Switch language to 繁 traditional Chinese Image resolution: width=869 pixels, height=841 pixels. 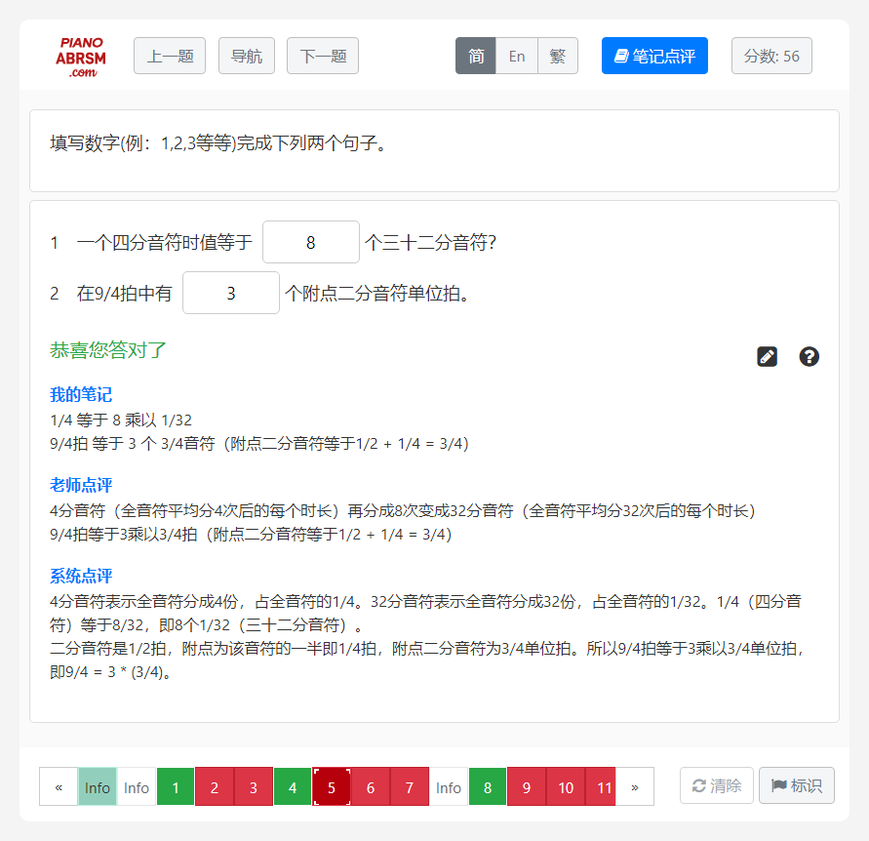click(x=558, y=56)
